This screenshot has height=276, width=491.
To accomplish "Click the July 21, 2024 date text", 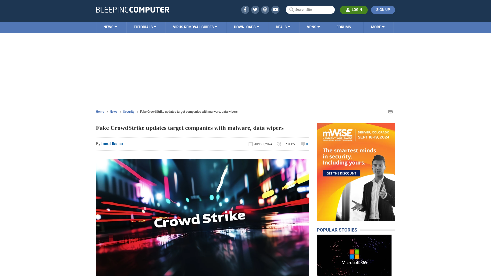I will point(263,144).
